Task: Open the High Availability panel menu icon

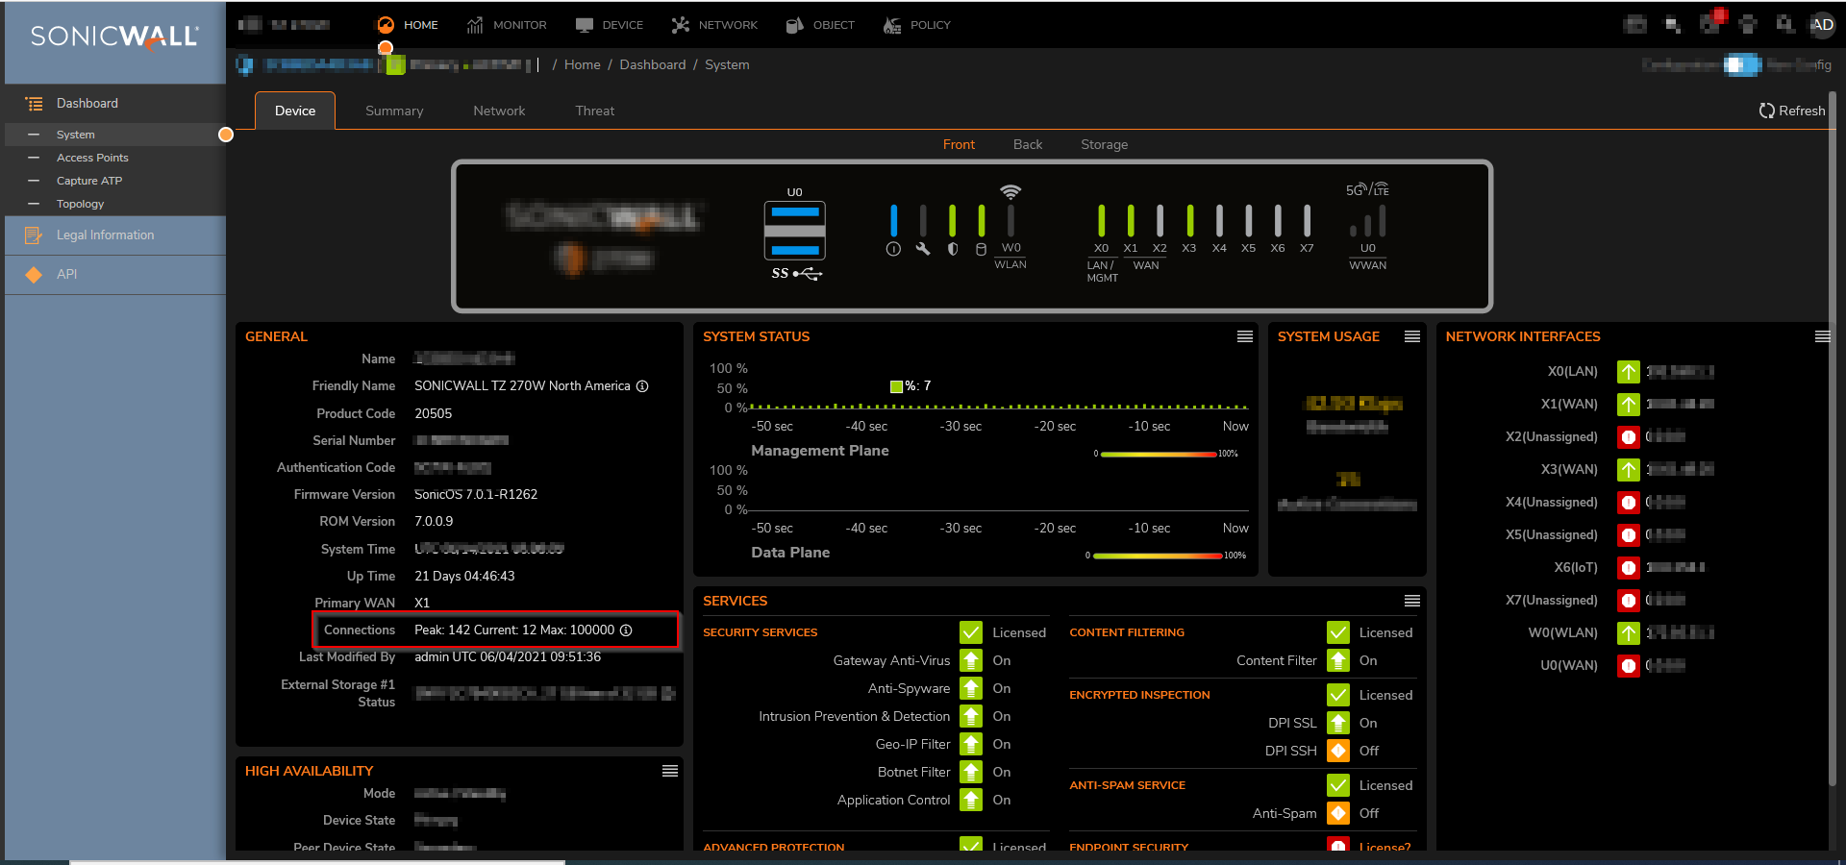Action: (670, 771)
